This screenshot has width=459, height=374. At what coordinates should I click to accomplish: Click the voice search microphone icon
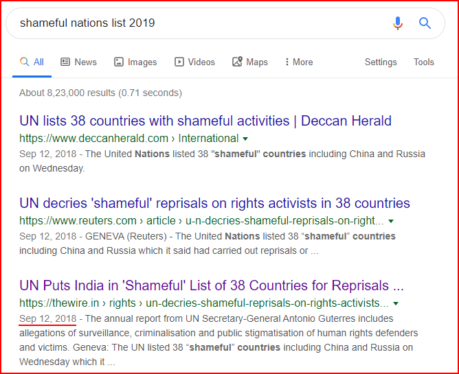pyautogui.click(x=398, y=23)
